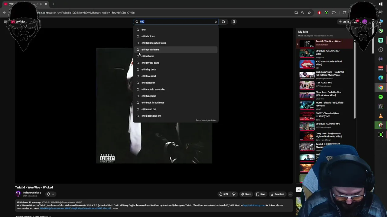Expand the description with "...more"
The image size is (387, 217).
tap(115, 209)
